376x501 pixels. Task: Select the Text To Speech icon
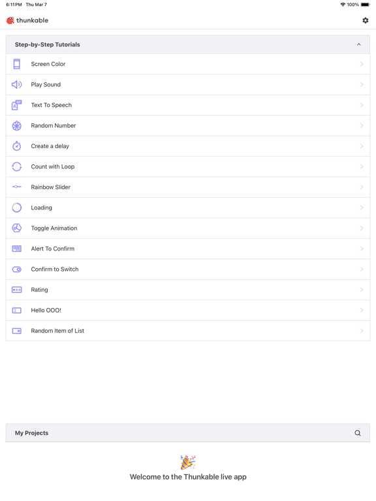[16, 105]
